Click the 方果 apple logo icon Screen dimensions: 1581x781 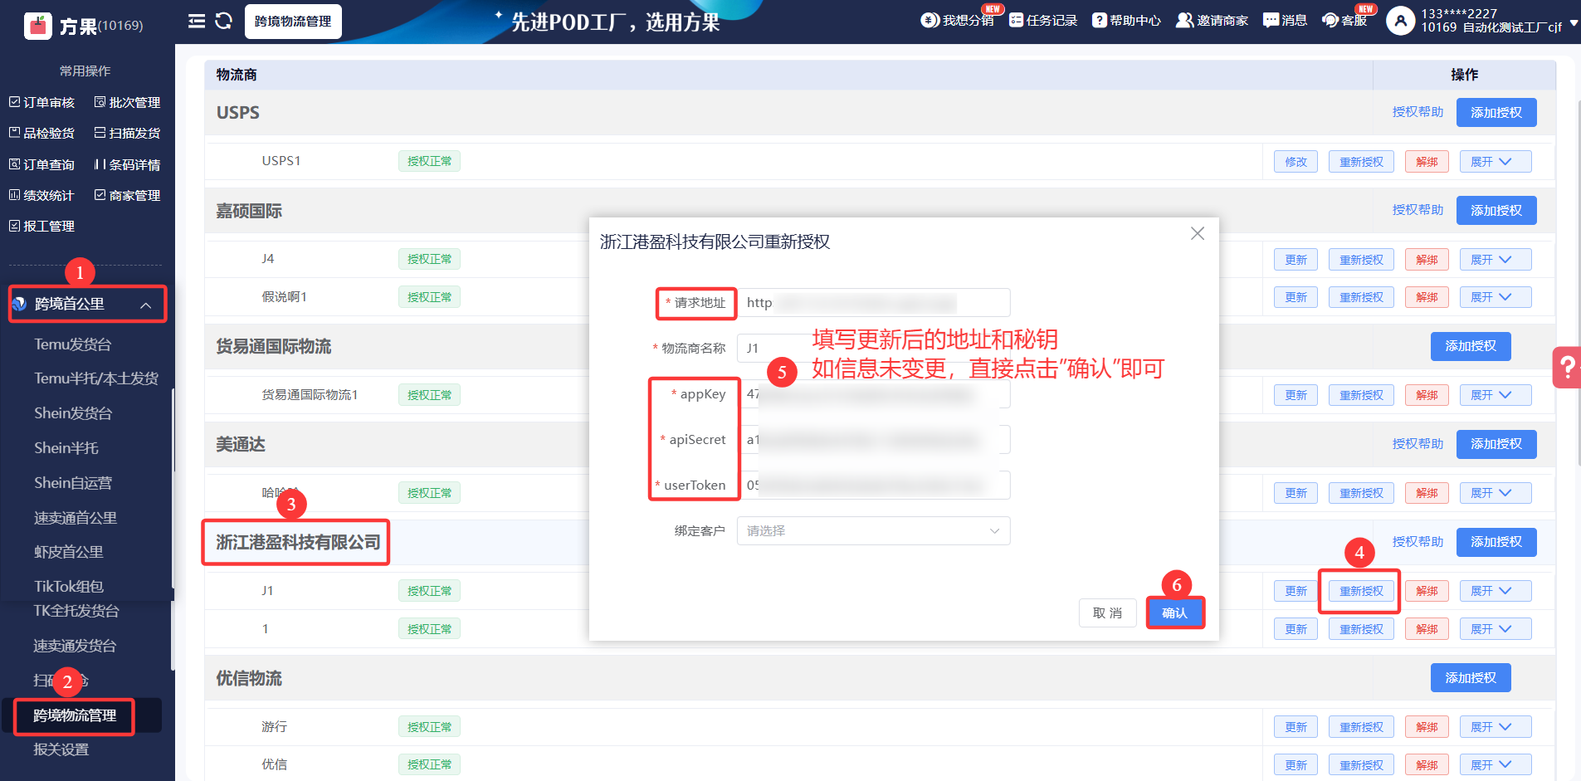click(x=37, y=26)
